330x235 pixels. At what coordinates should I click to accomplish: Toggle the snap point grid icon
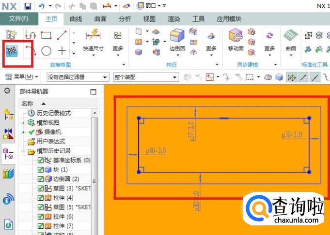292,77
